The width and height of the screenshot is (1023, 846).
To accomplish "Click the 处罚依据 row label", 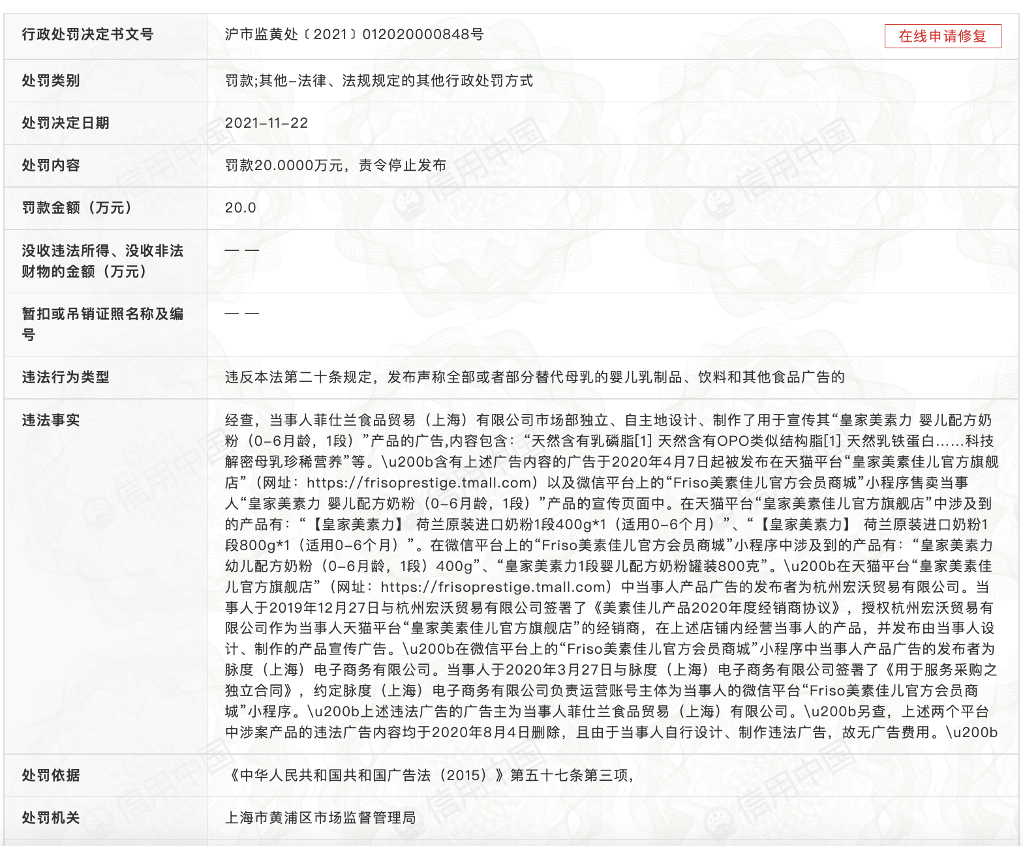I will [51, 776].
